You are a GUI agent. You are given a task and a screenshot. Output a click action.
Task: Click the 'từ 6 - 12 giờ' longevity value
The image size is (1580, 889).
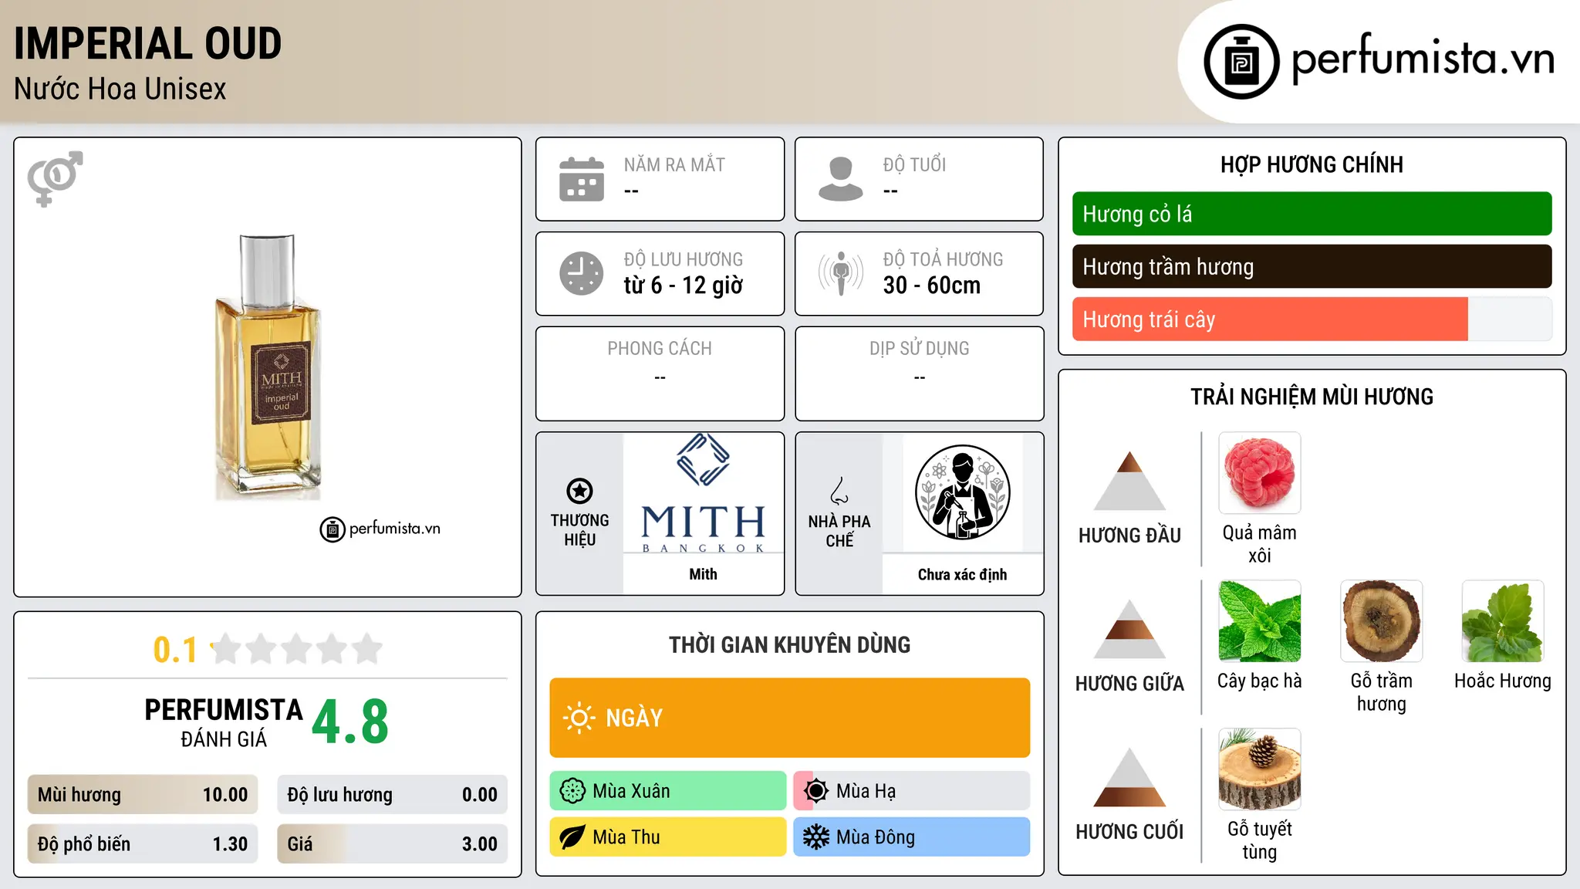[x=684, y=286]
